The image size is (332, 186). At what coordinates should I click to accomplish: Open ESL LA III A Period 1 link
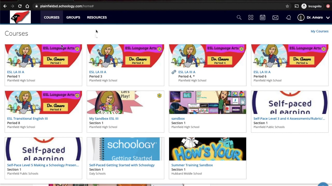pos(16,72)
